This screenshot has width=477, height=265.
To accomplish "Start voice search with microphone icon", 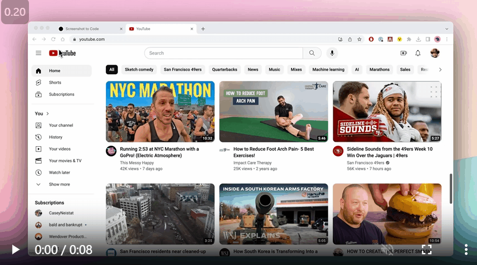I will click(332, 53).
